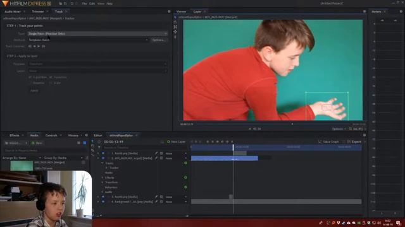405x227 pixels.
Task: Click the square box icon on layer 2 row
Action: click(161, 158)
